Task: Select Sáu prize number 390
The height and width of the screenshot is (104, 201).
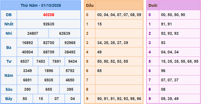Action: [27, 89]
